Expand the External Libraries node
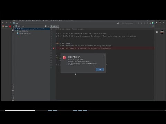 [15, 31]
